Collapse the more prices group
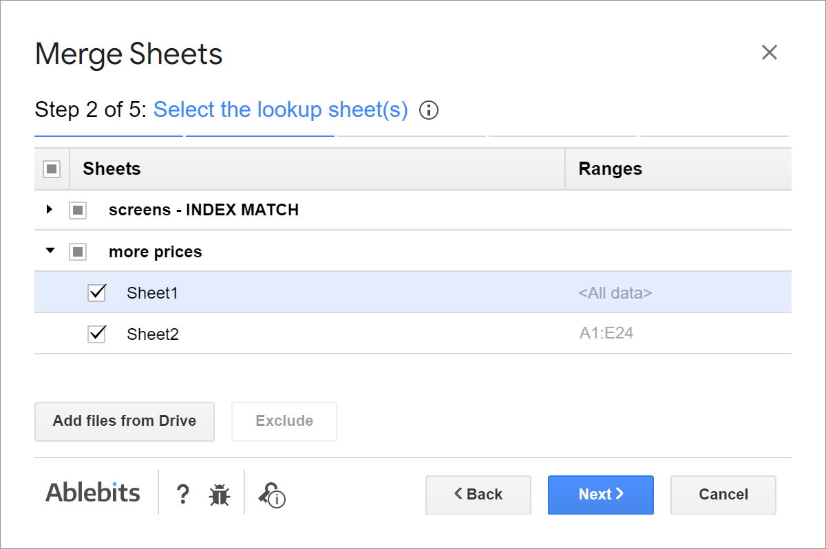Viewport: 826px width, 549px height. [50, 251]
